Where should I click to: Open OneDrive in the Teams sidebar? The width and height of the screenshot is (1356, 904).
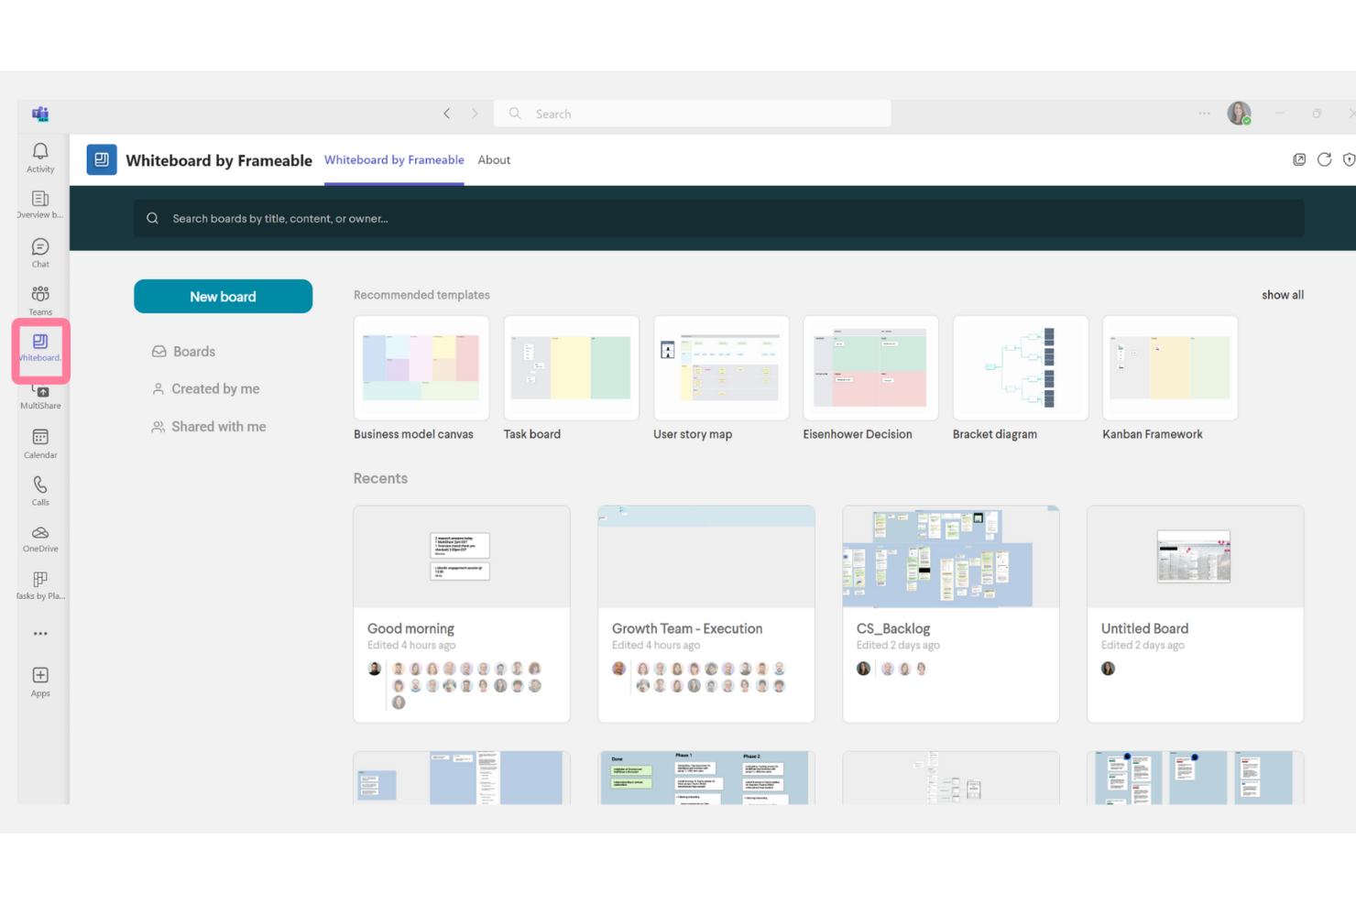pos(40,539)
